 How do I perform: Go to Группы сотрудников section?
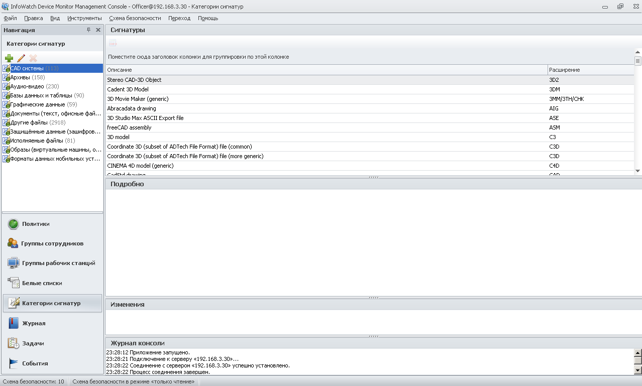point(52,243)
